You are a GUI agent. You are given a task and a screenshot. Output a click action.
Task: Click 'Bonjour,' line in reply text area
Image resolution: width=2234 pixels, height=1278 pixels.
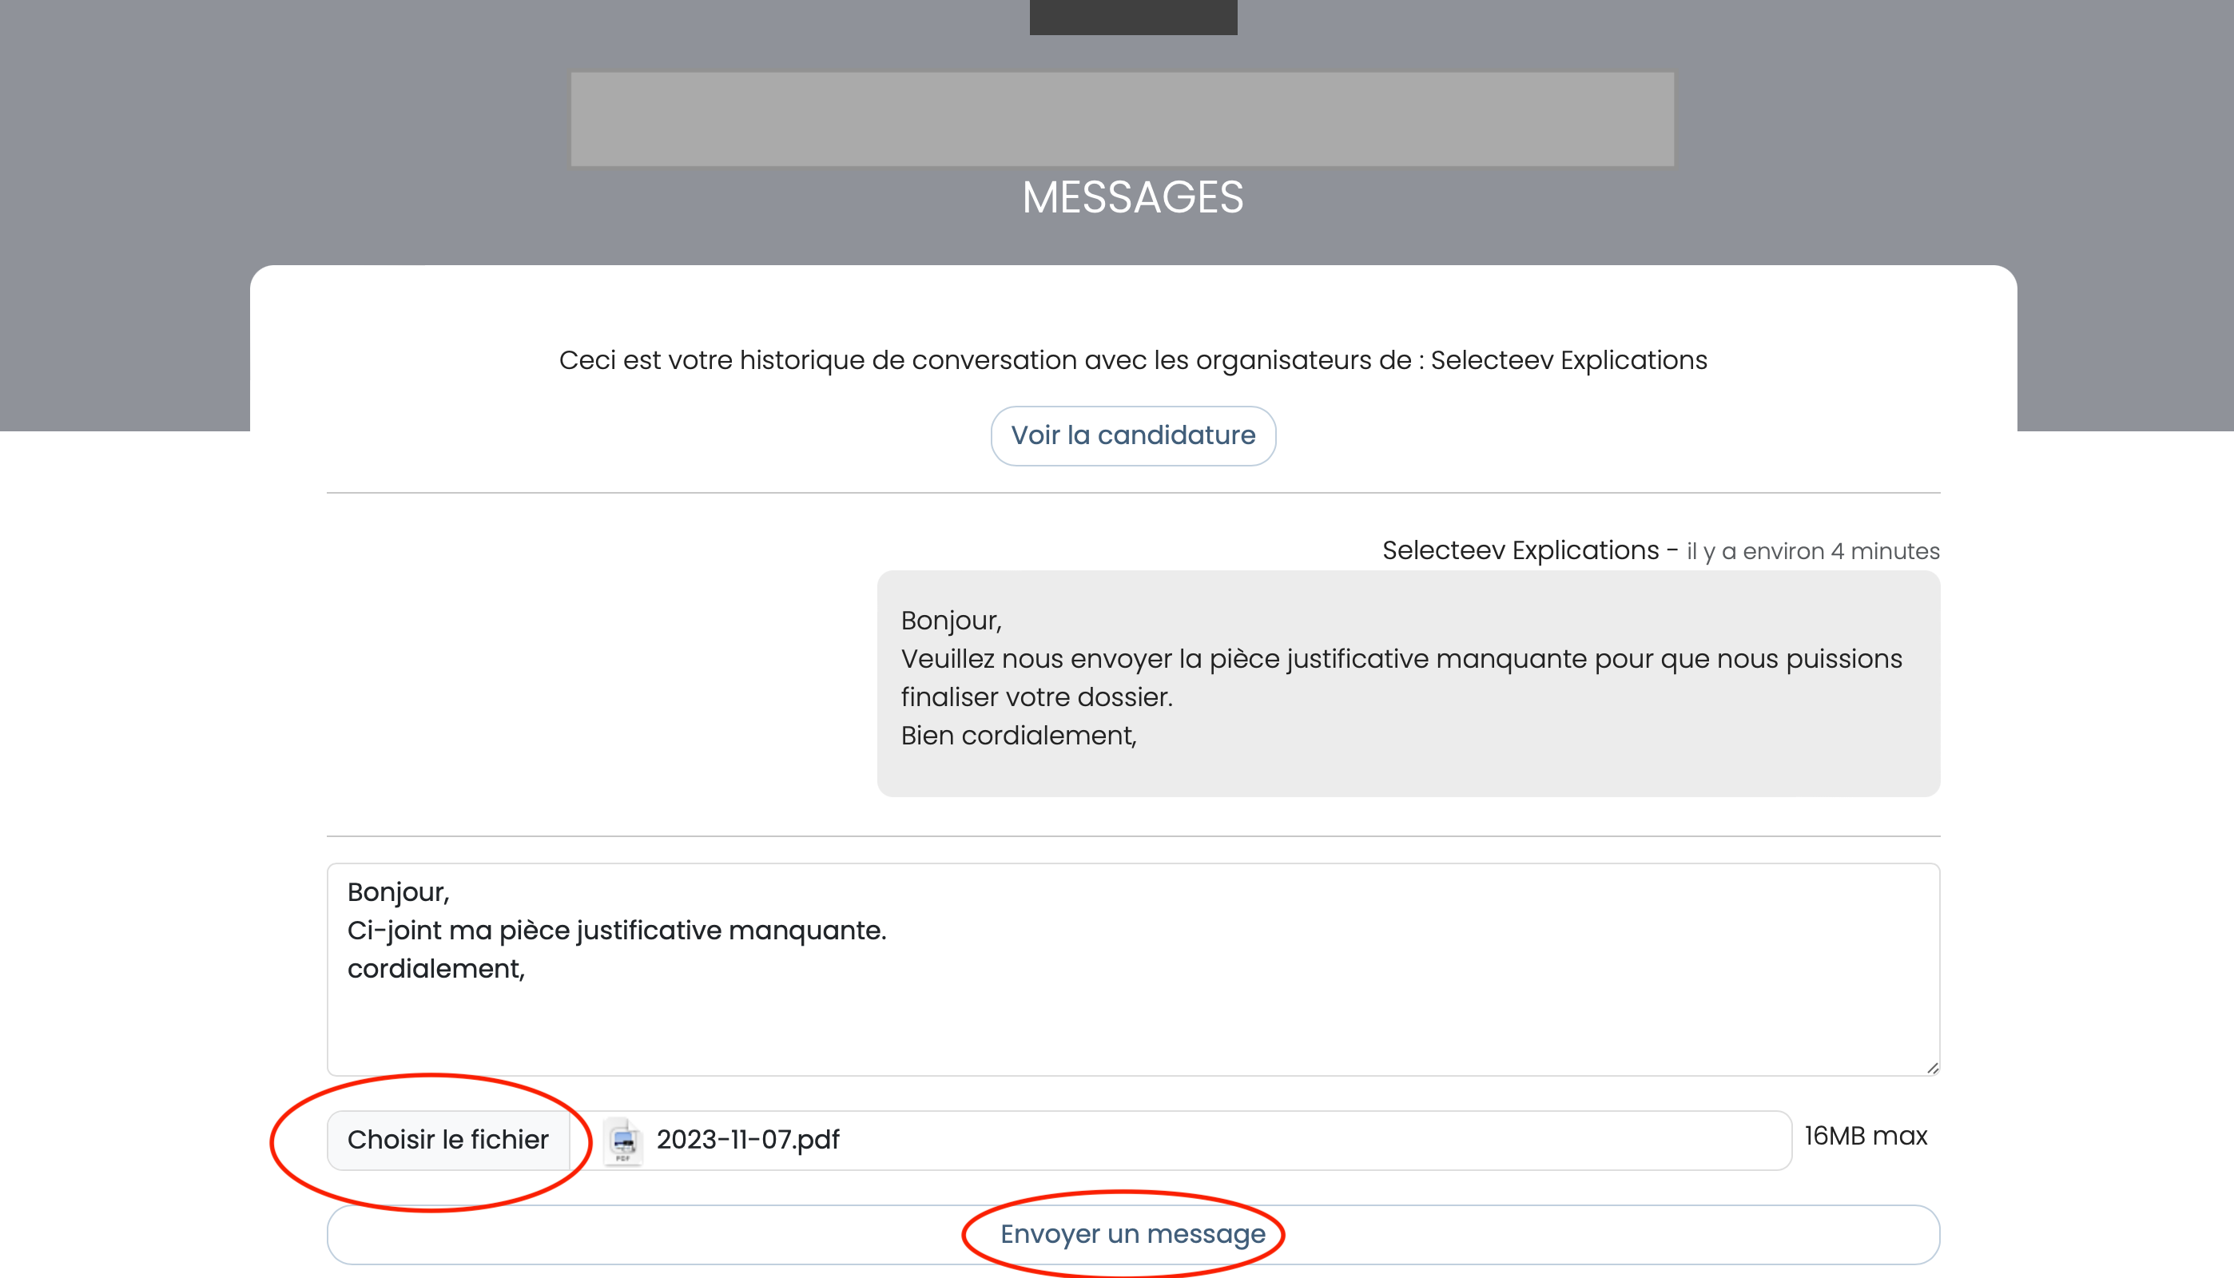click(399, 891)
